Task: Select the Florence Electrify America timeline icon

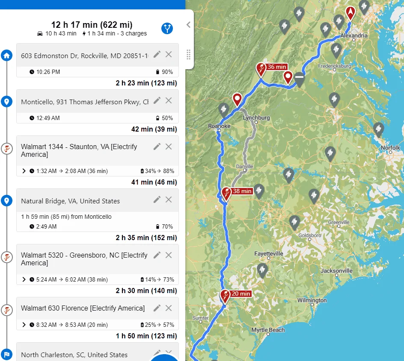Action: (x=7, y=310)
